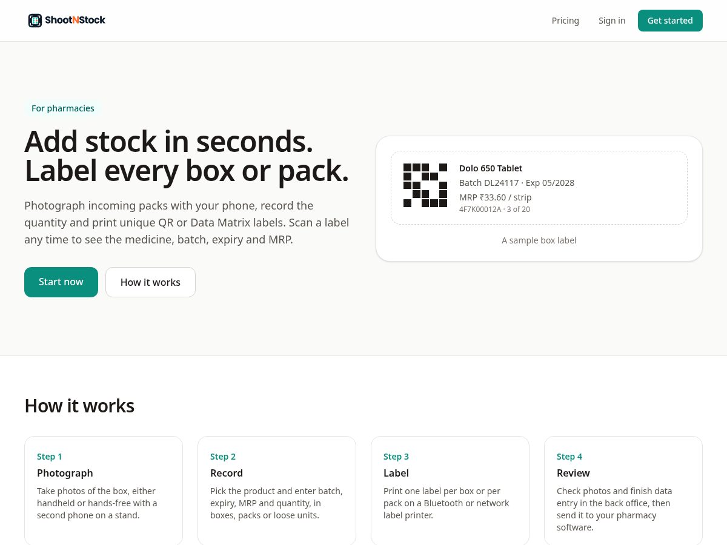Viewport: 727px width, 545px height.
Task: Click the 'Step 1' label
Action: [x=50, y=457]
